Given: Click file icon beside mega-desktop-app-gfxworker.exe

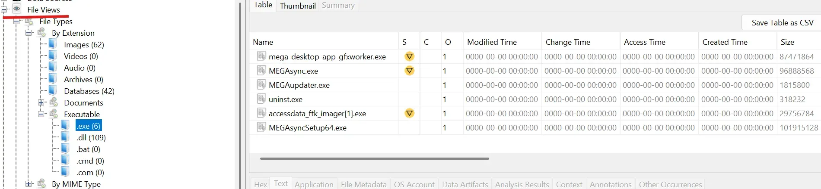Looking at the screenshot, I should click(261, 56).
